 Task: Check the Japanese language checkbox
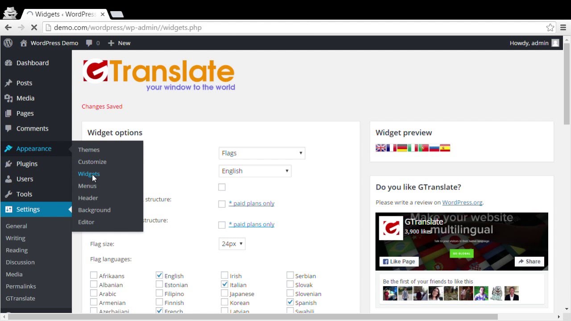coord(225,293)
